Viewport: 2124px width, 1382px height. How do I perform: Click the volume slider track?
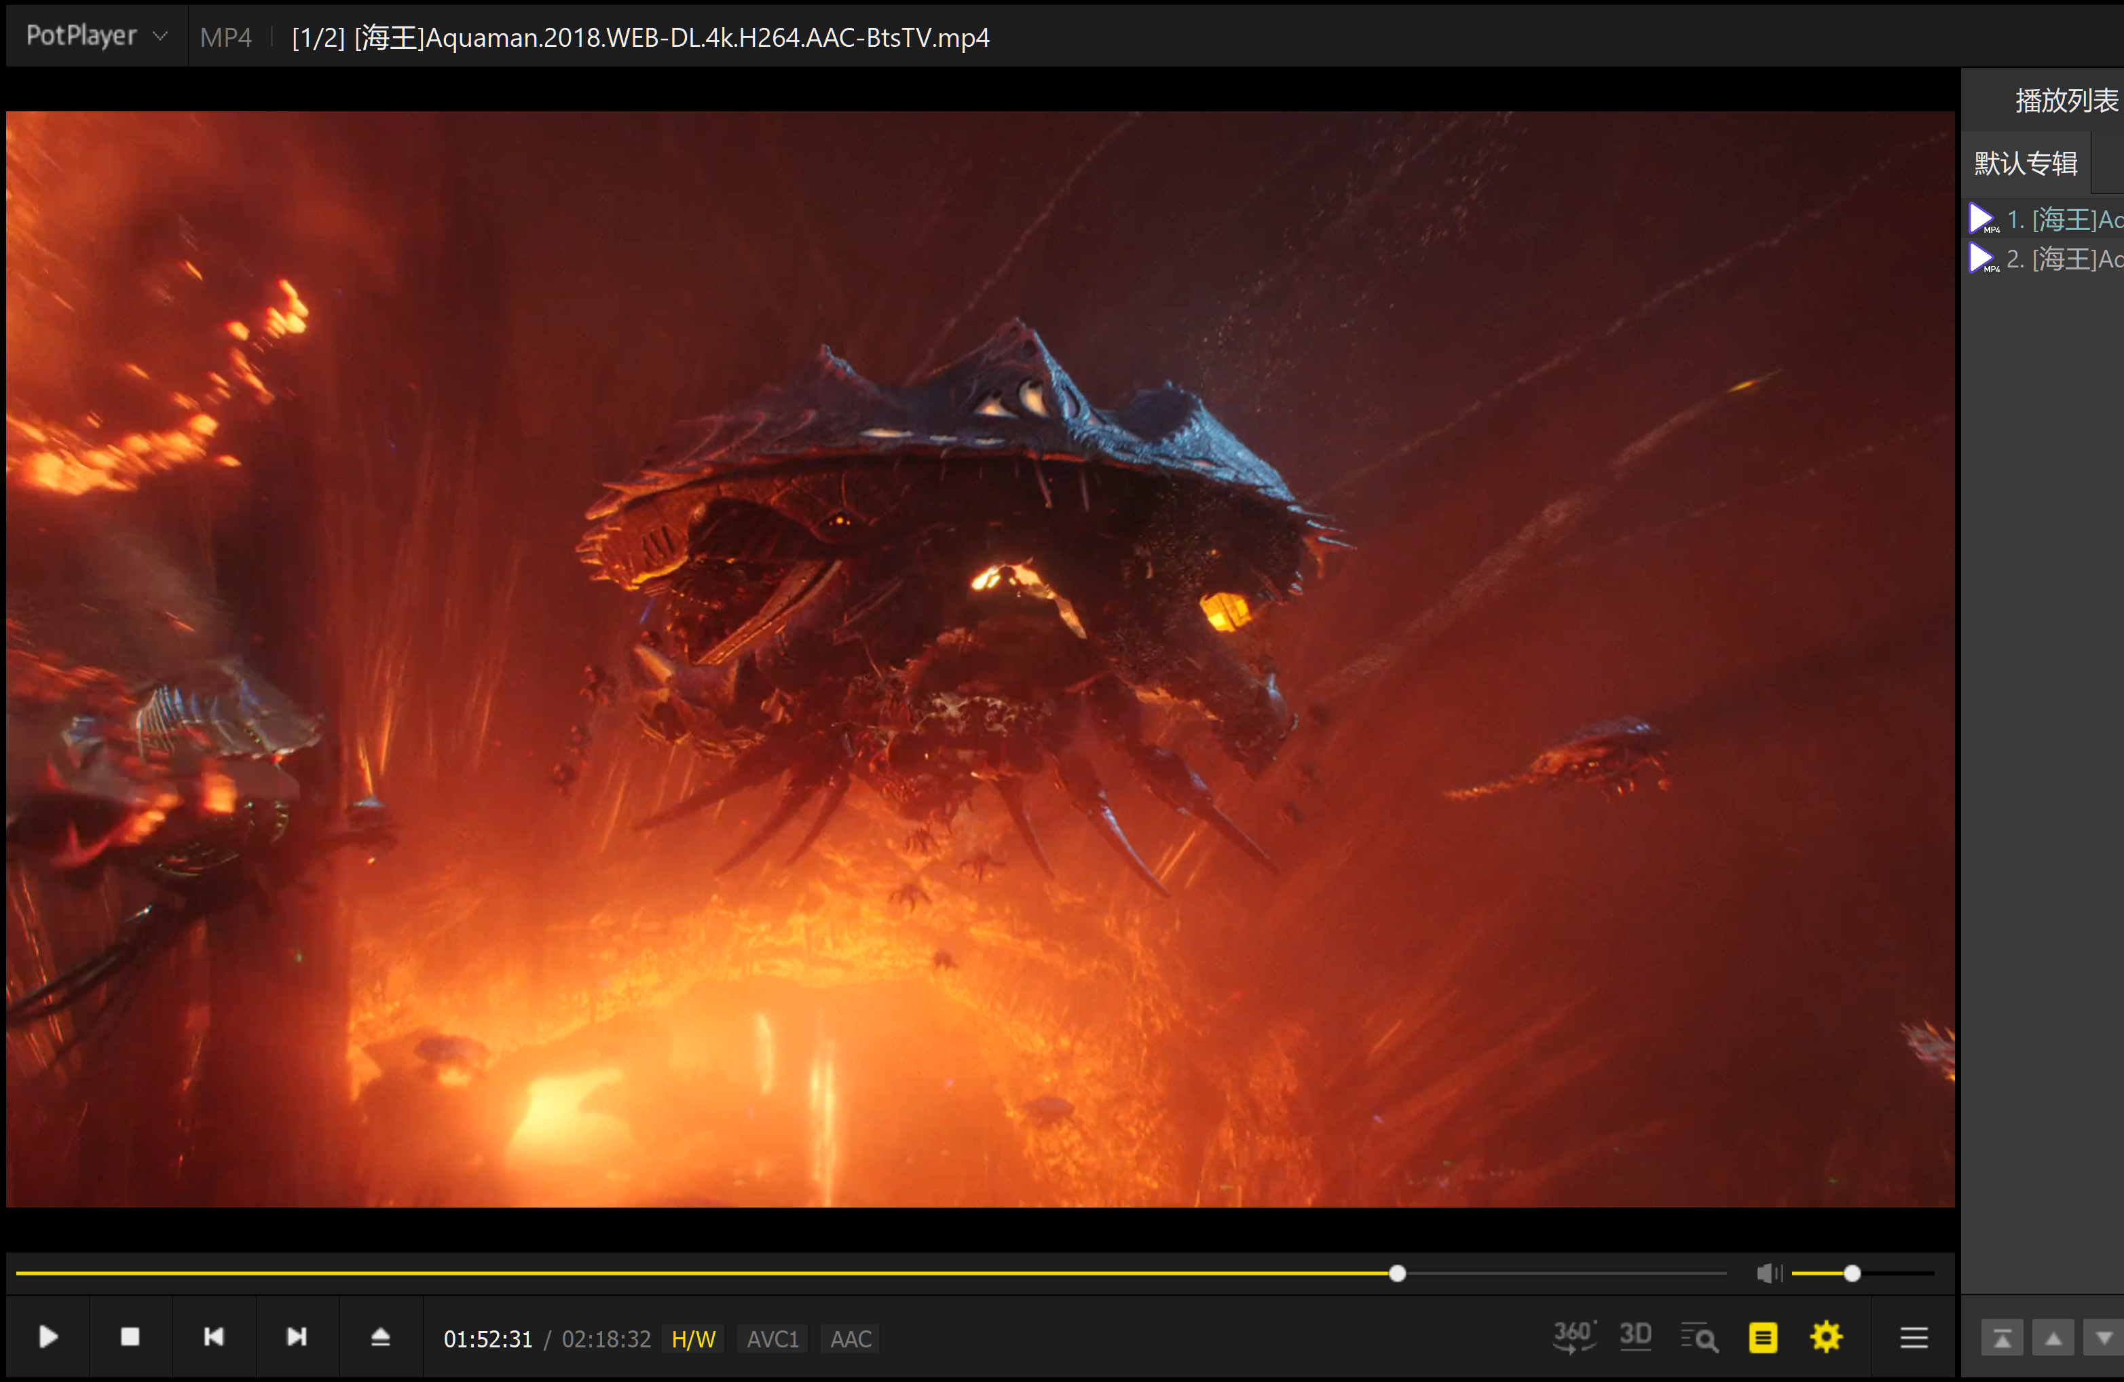1892,1273
